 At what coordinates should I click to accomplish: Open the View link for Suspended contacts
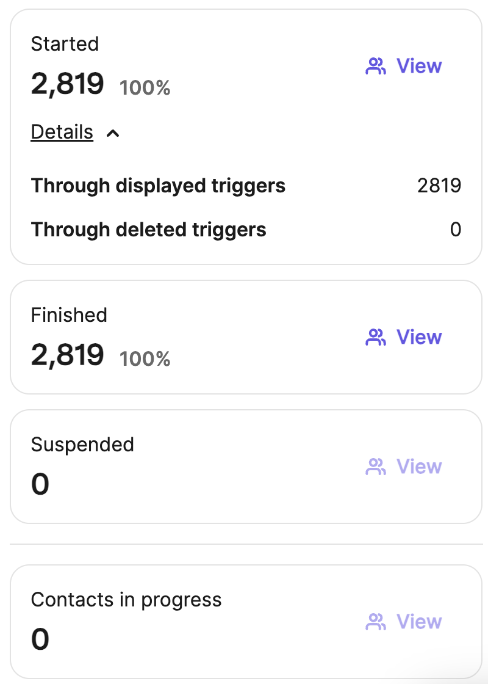419,467
